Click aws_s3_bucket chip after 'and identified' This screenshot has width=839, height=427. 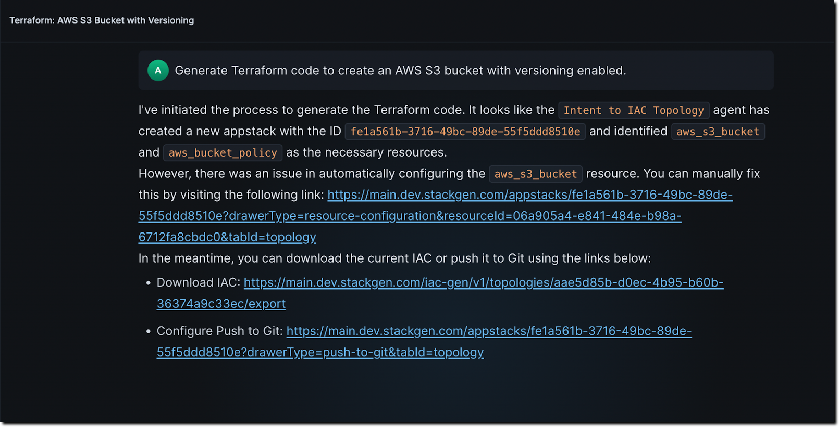coord(718,132)
